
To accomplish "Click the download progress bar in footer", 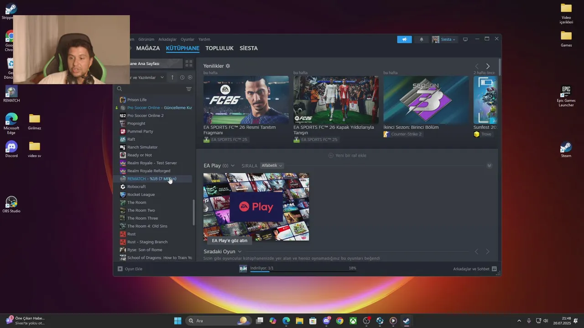I will click(303, 272).
